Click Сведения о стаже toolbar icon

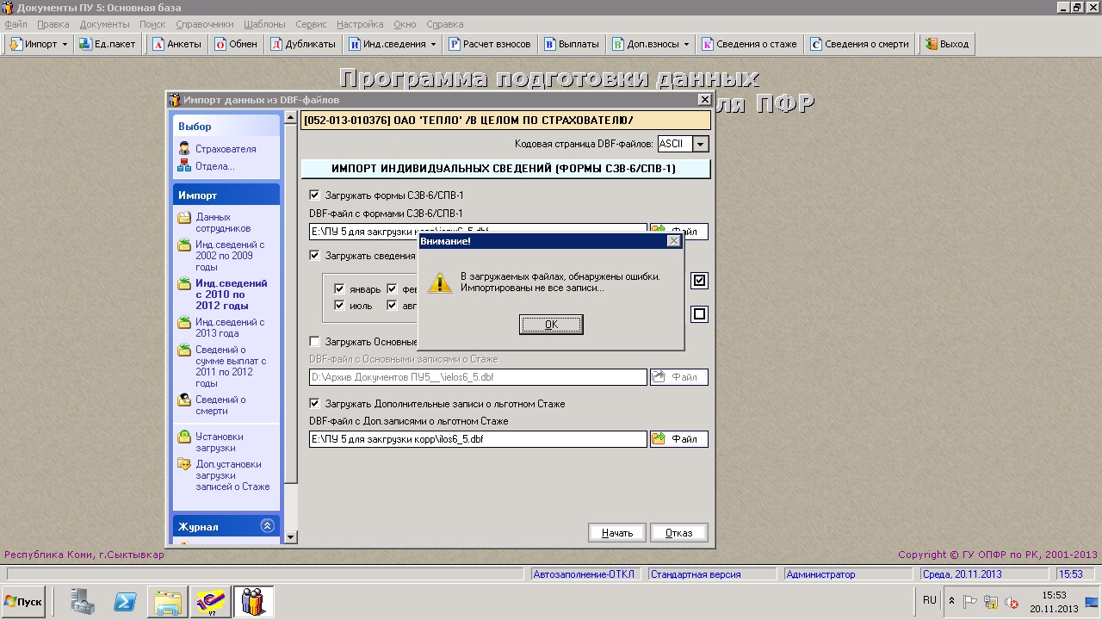[x=749, y=44]
